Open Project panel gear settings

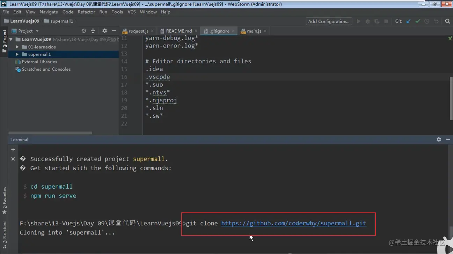pyautogui.click(x=104, y=31)
